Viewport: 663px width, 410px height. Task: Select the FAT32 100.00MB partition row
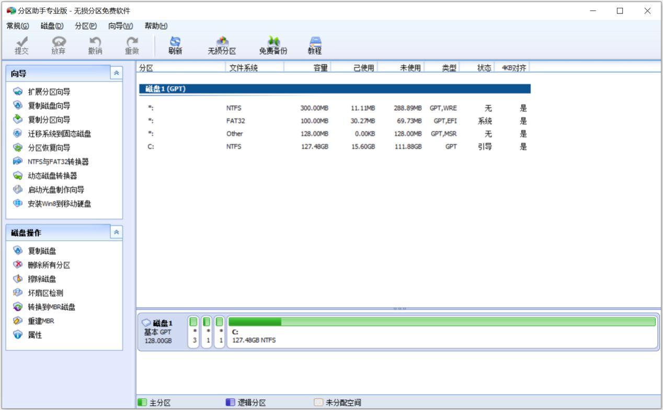[335, 121]
